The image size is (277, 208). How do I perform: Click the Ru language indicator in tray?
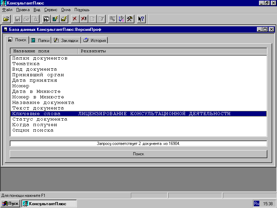(x=257, y=203)
